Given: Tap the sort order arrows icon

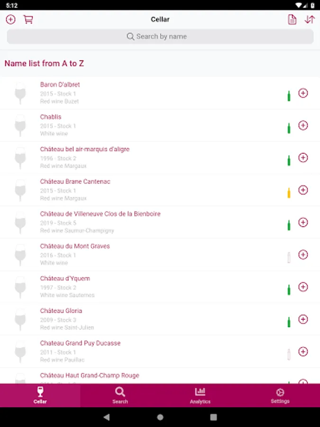Looking at the screenshot, I should (x=310, y=19).
